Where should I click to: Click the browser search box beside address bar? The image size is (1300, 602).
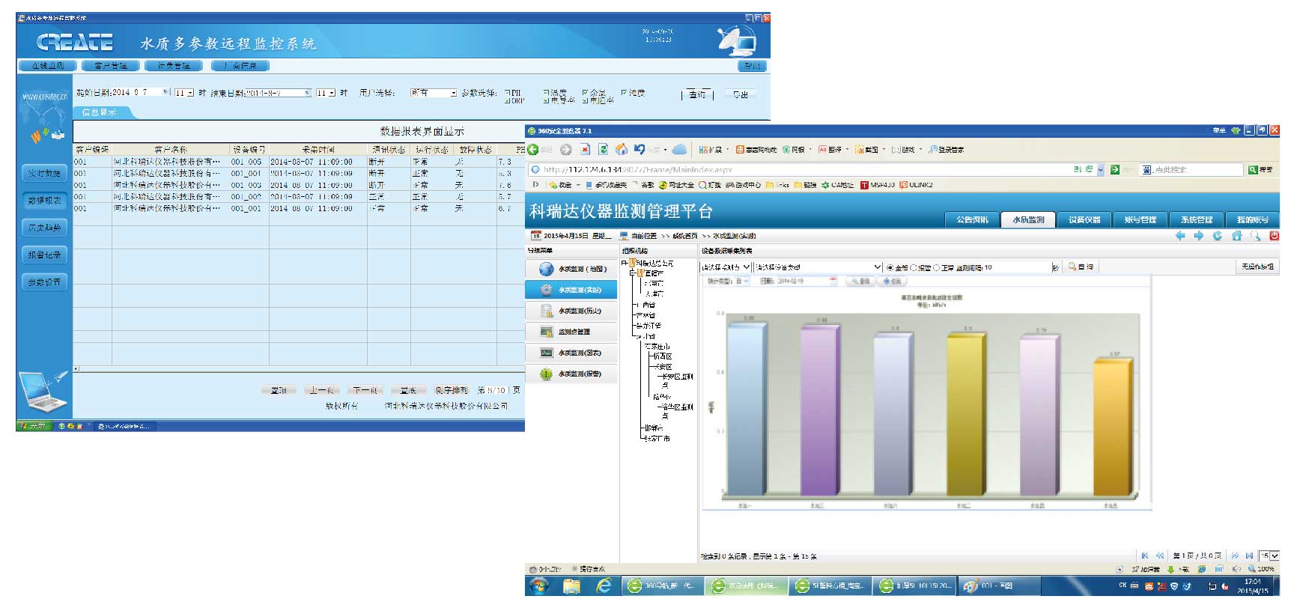pyautogui.click(x=1191, y=170)
